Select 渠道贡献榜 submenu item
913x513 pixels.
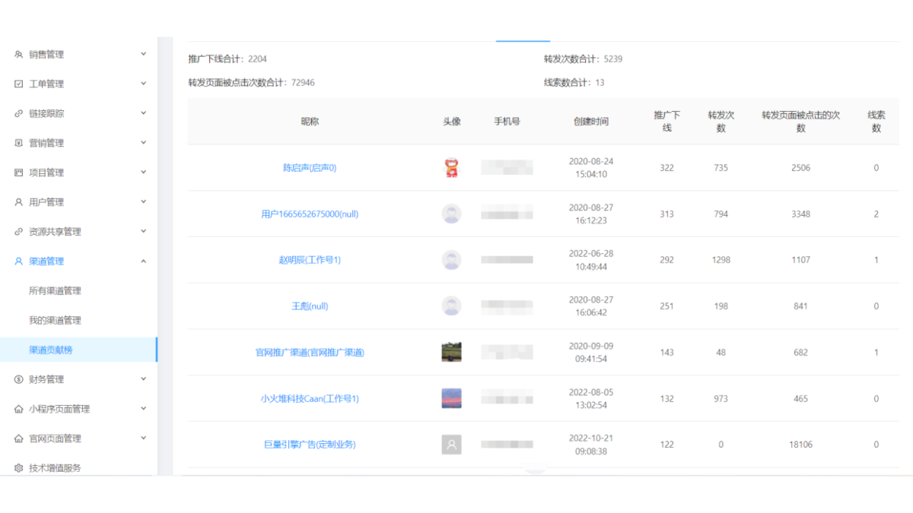point(51,350)
